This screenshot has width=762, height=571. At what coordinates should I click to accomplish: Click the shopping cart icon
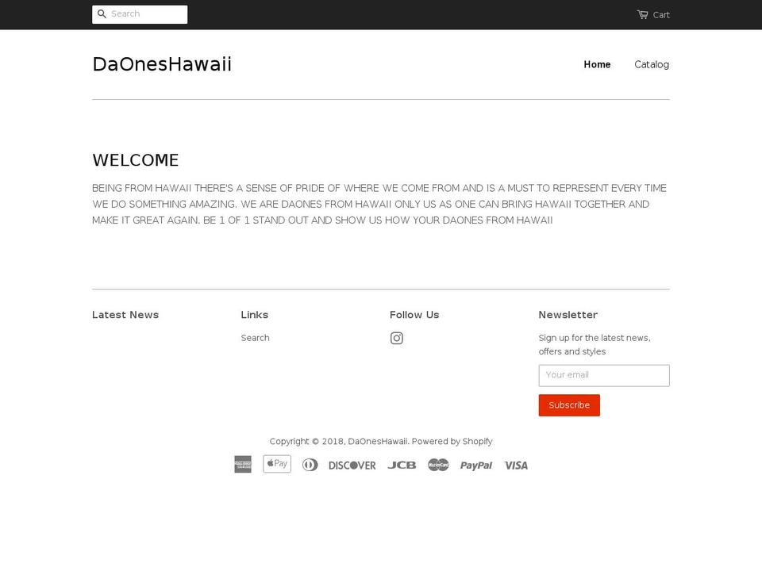point(642,14)
